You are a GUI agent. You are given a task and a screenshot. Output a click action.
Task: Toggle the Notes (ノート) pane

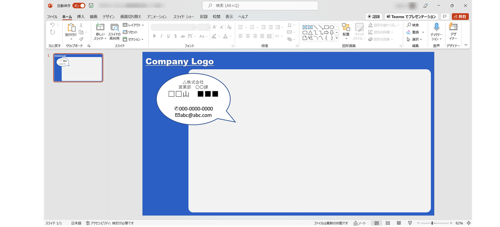[x=360, y=223]
